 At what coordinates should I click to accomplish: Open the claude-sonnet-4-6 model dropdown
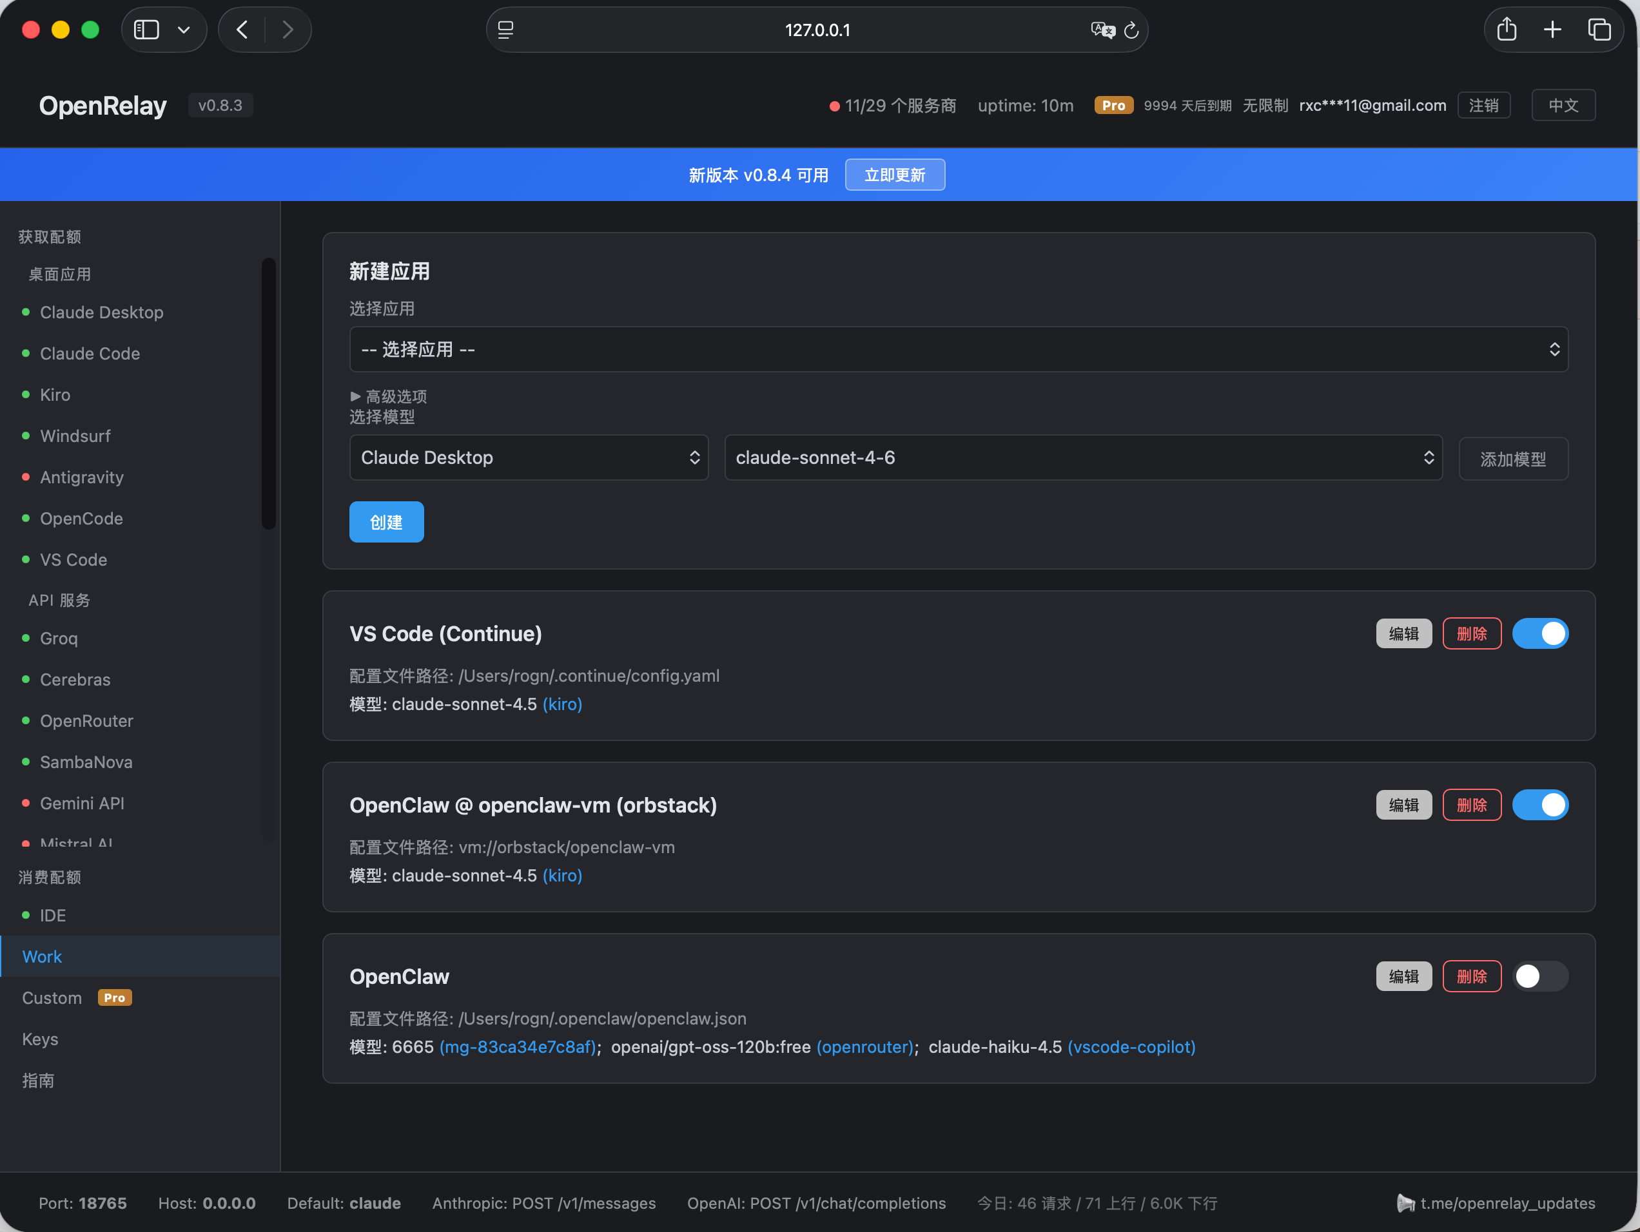(1083, 457)
